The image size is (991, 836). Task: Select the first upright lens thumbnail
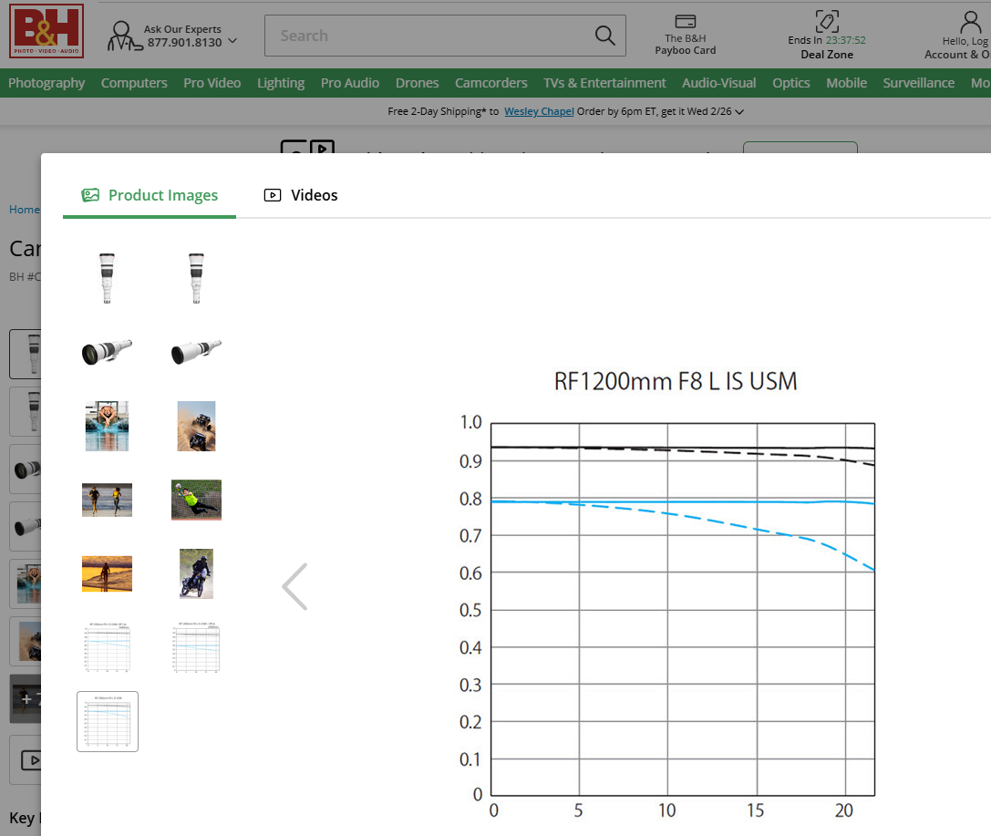pyautogui.click(x=107, y=278)
